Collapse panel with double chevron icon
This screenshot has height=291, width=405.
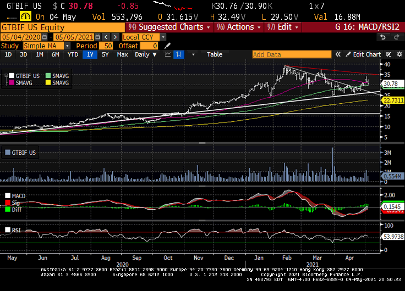tap(338, 54)
